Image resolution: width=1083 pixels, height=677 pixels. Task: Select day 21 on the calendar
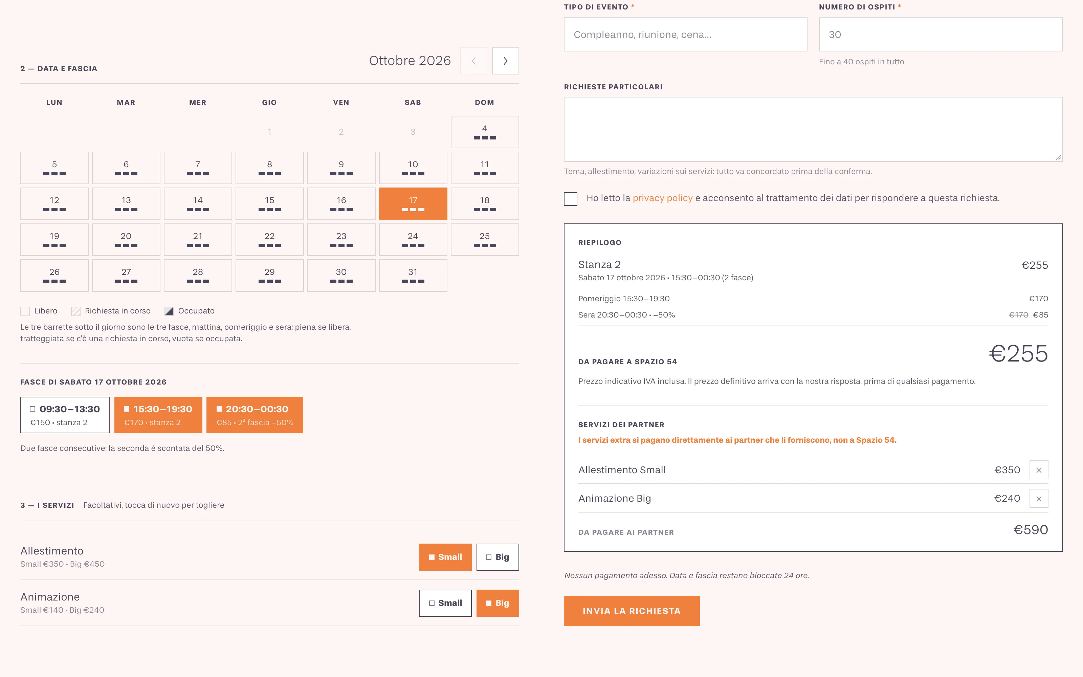[x=198, y=240]
